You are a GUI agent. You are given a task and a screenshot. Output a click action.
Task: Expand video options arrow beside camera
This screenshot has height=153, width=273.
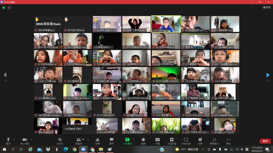[31, 140]
